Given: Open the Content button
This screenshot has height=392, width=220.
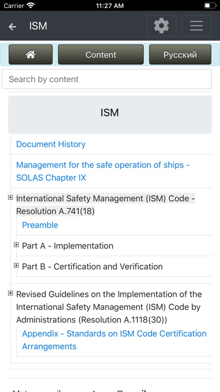Looking at the screenshot, I should [x=101, y=54].
